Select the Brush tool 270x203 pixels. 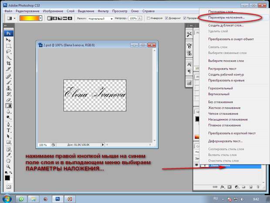point(8,83)
